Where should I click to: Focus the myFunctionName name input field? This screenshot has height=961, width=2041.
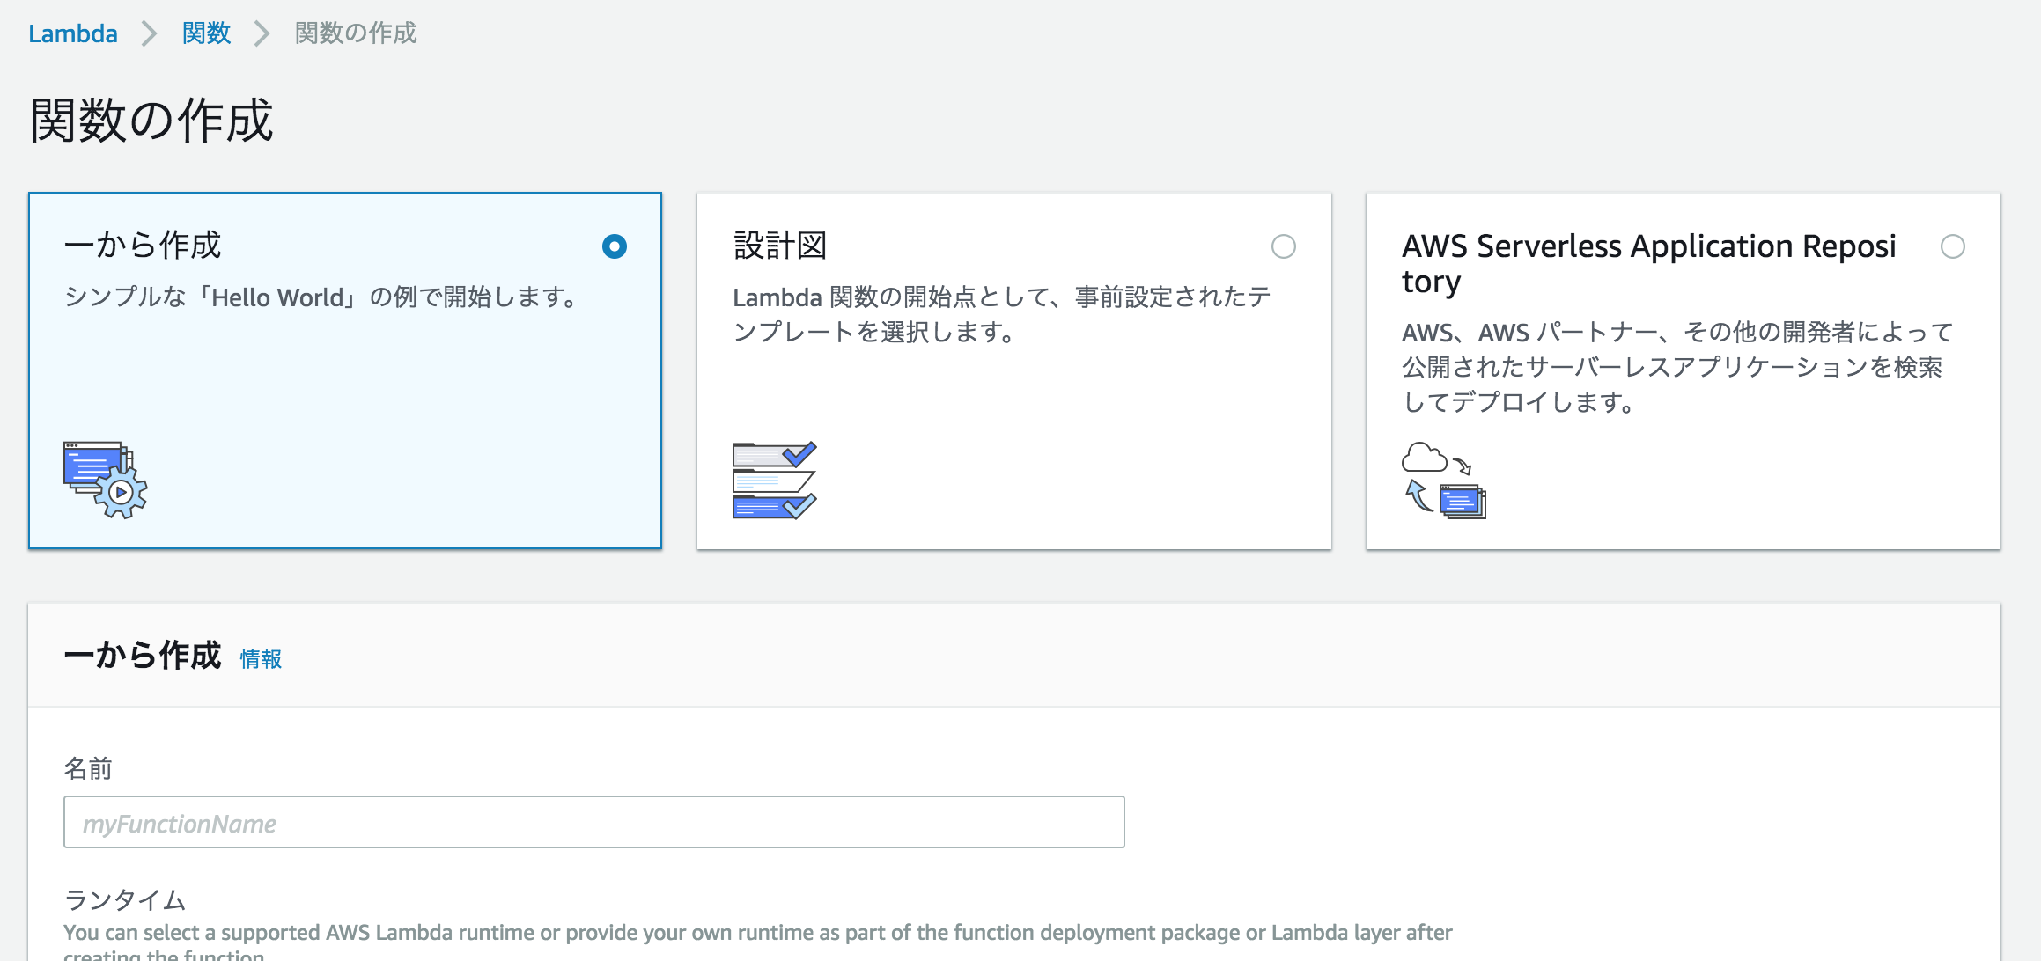(x=594, y=822)
